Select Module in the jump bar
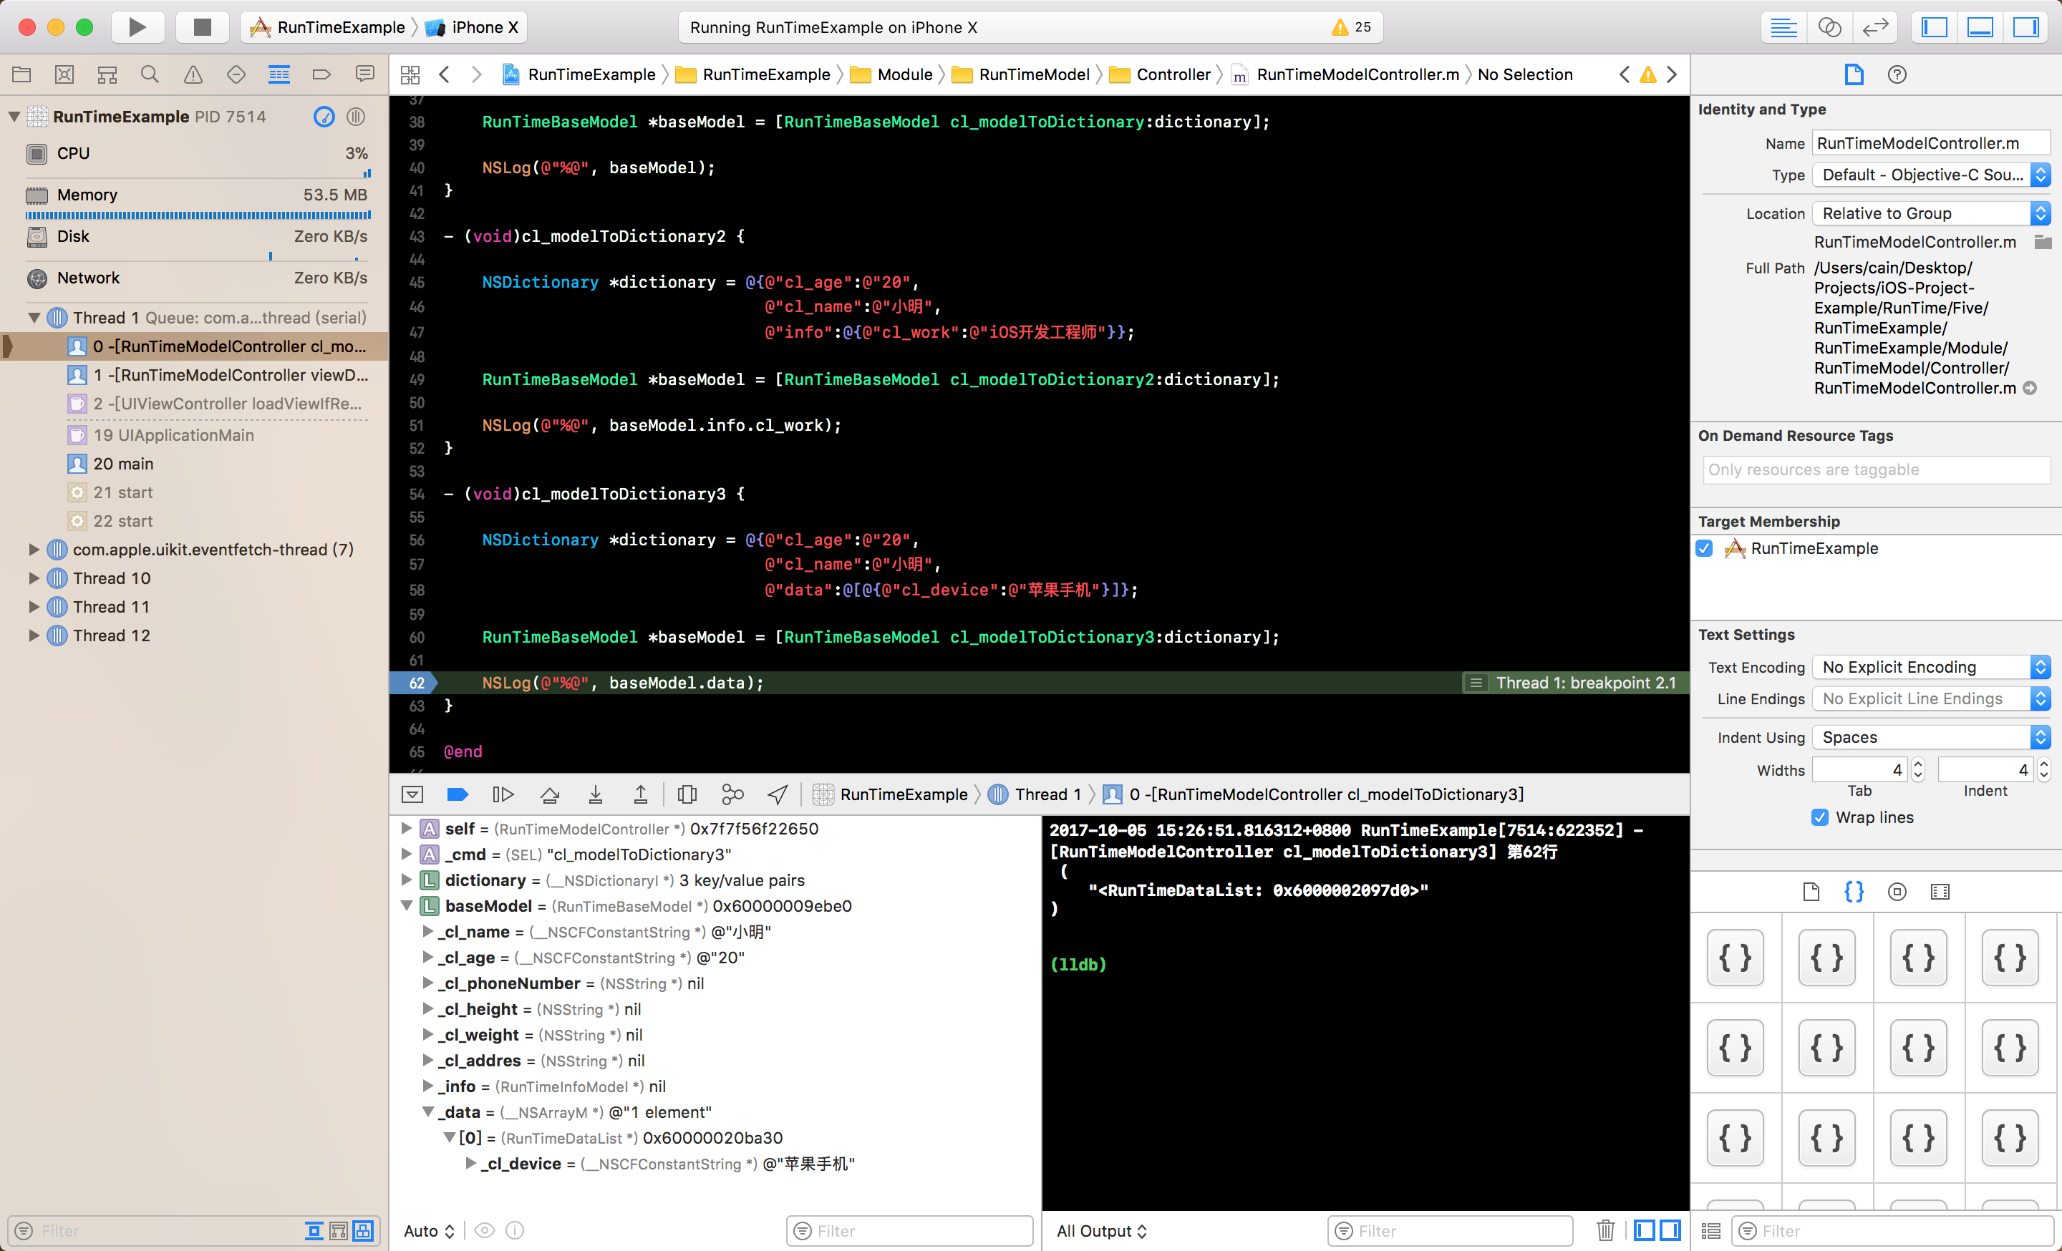This screenshot has height=1251, width=2062. 904,74
